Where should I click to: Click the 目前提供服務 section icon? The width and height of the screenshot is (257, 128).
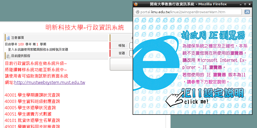[x=8, y=56]
